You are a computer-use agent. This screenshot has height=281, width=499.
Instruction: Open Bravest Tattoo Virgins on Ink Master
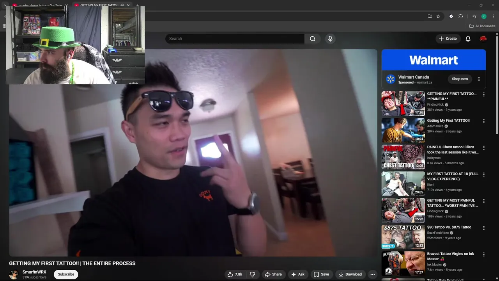451,256
